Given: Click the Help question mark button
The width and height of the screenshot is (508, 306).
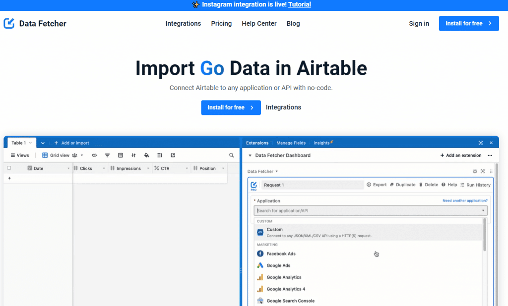Looking at the screenshot, I should tap(449, 185).
